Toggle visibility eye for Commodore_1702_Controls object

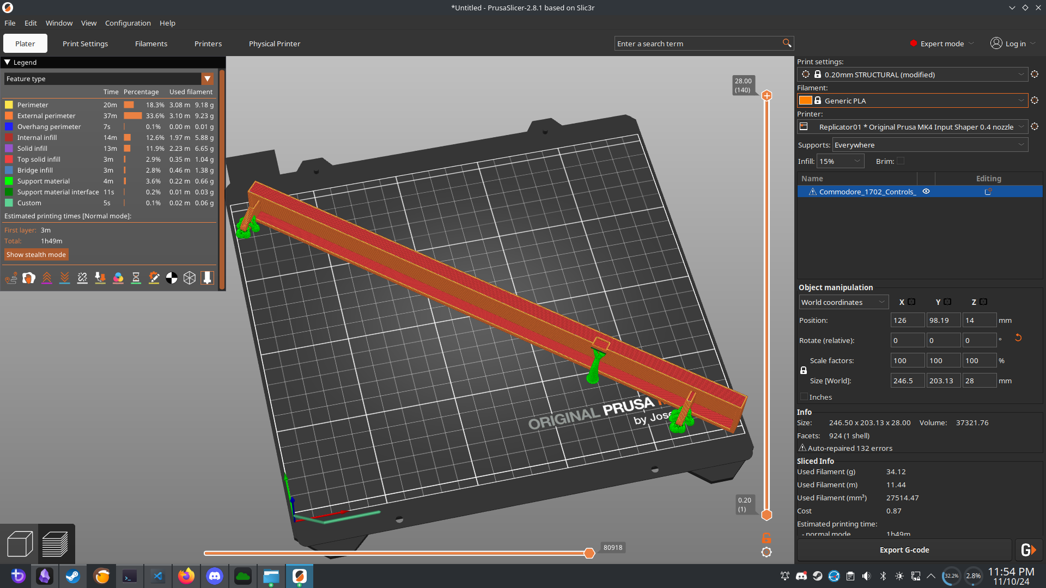pyautogui.click(x=926, y=192)
